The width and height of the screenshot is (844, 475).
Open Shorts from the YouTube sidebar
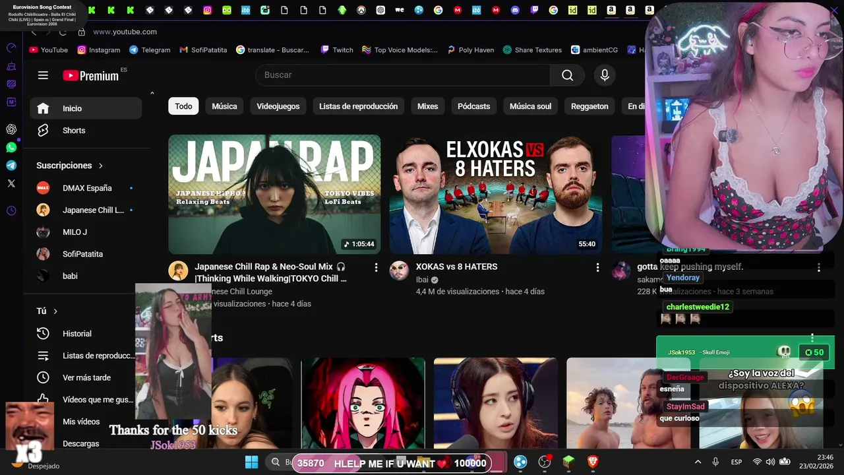86,131
